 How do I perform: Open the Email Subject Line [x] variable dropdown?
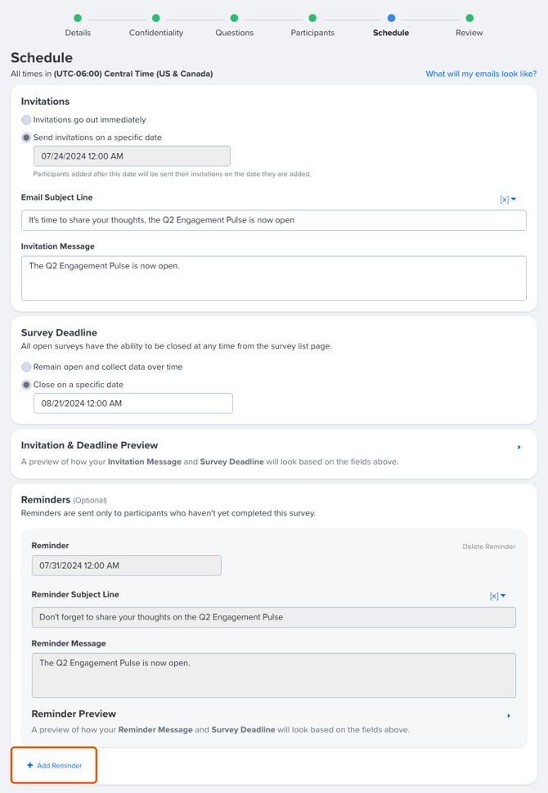pyautogui.click(x=508, y=199)
